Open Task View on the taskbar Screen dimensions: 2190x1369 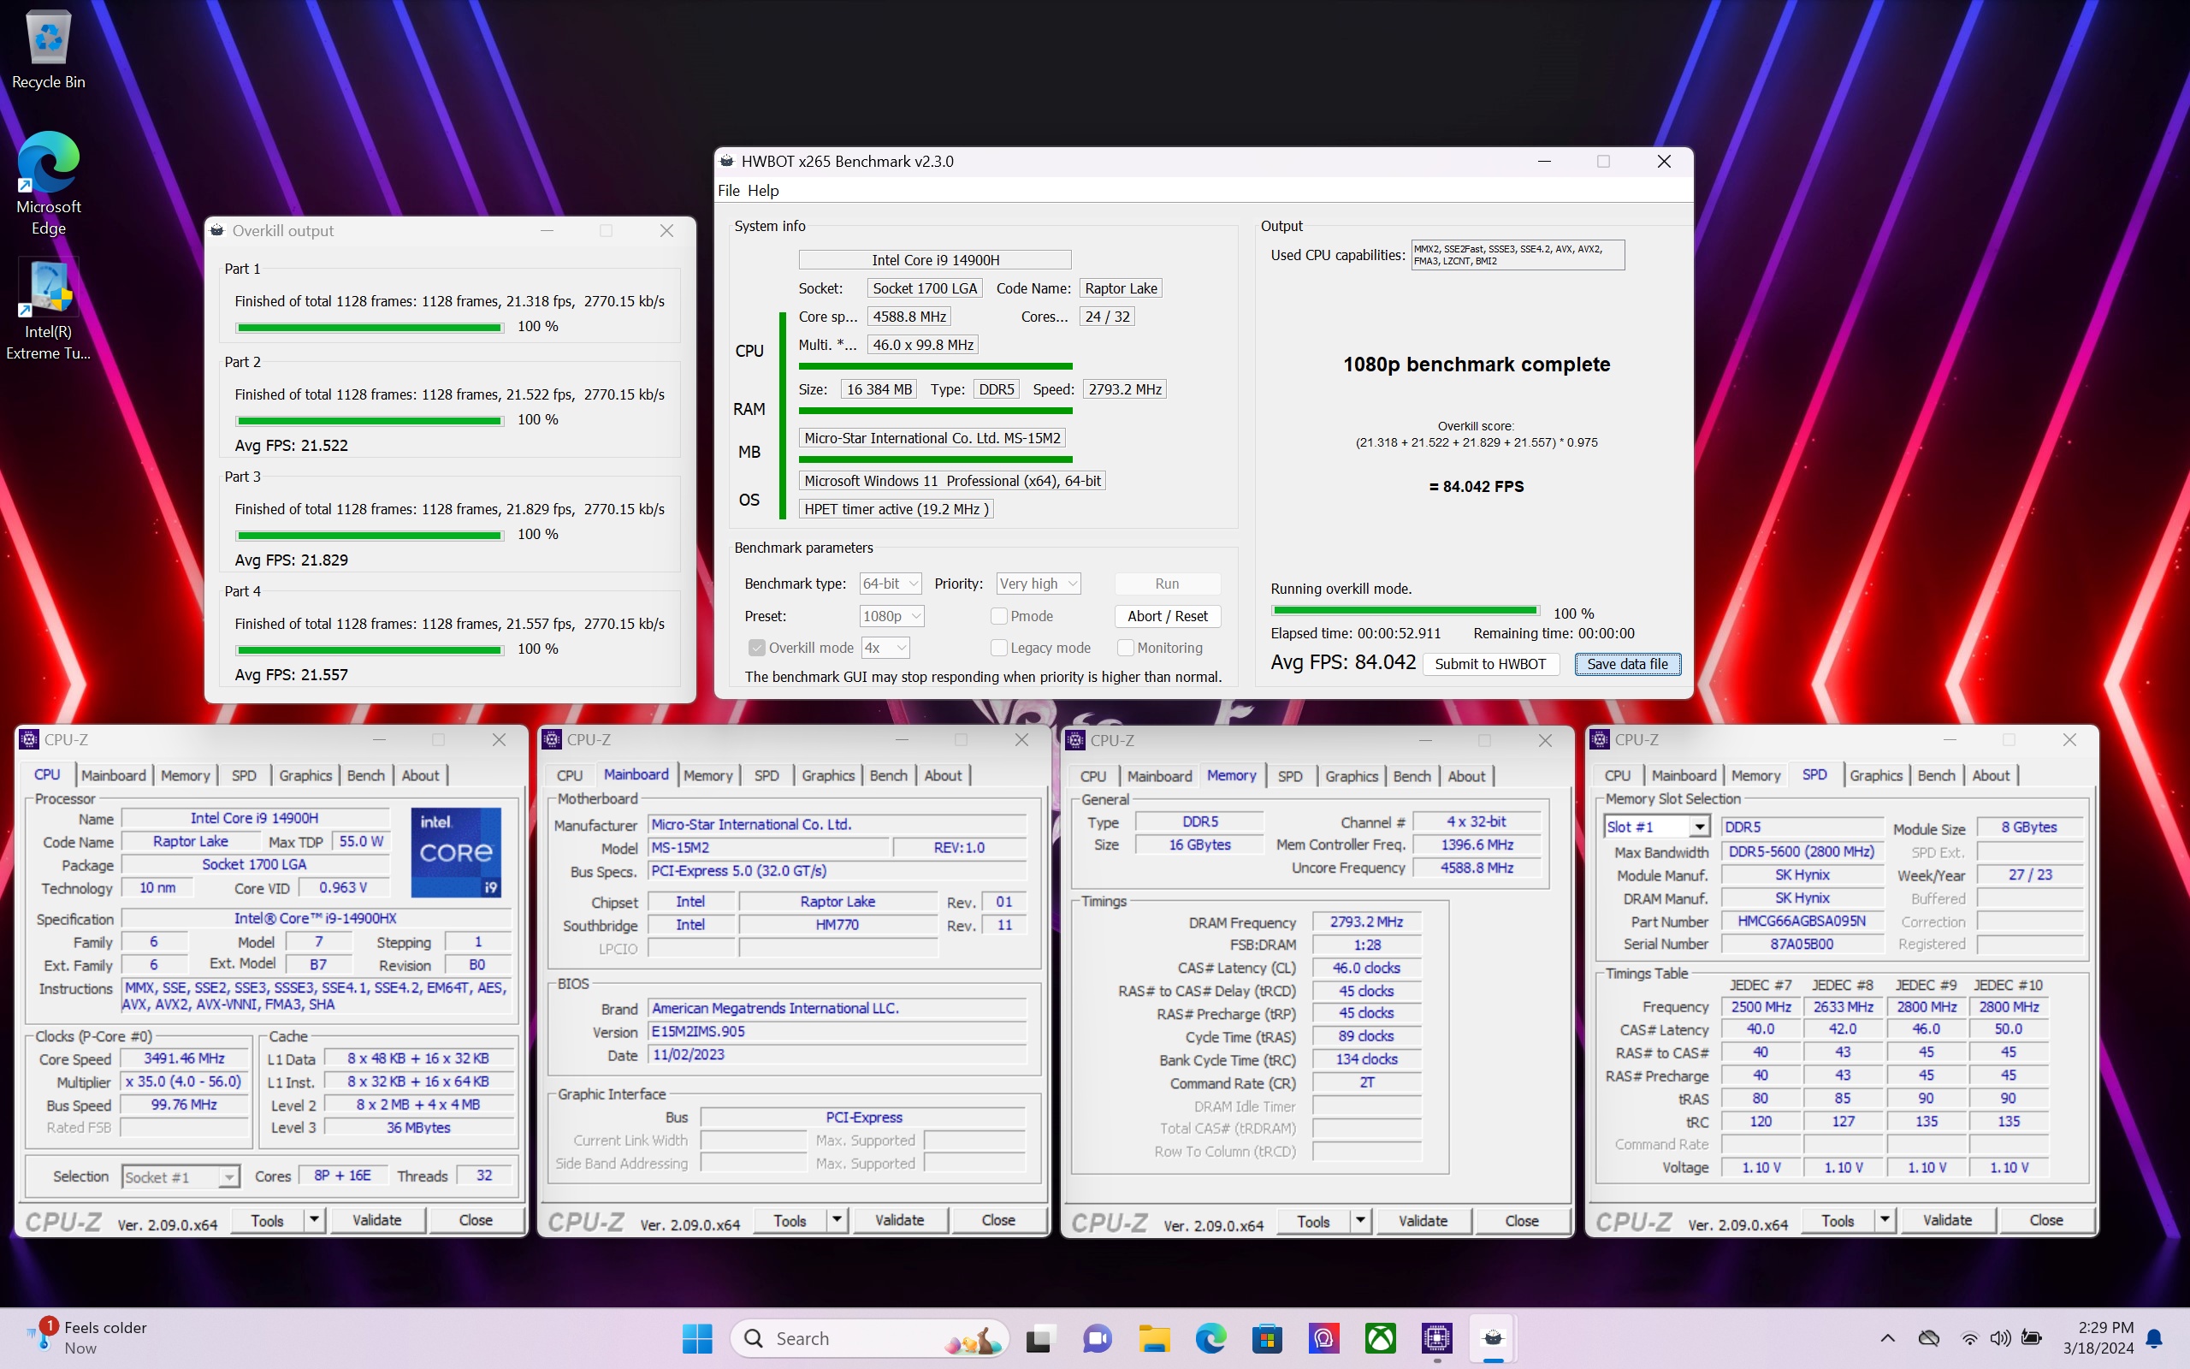click(1039, 1338)
